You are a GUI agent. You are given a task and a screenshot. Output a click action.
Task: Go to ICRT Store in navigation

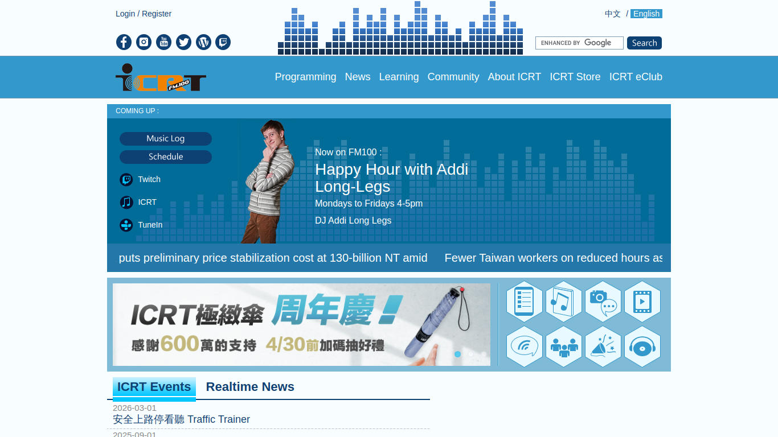click(575, 77)
